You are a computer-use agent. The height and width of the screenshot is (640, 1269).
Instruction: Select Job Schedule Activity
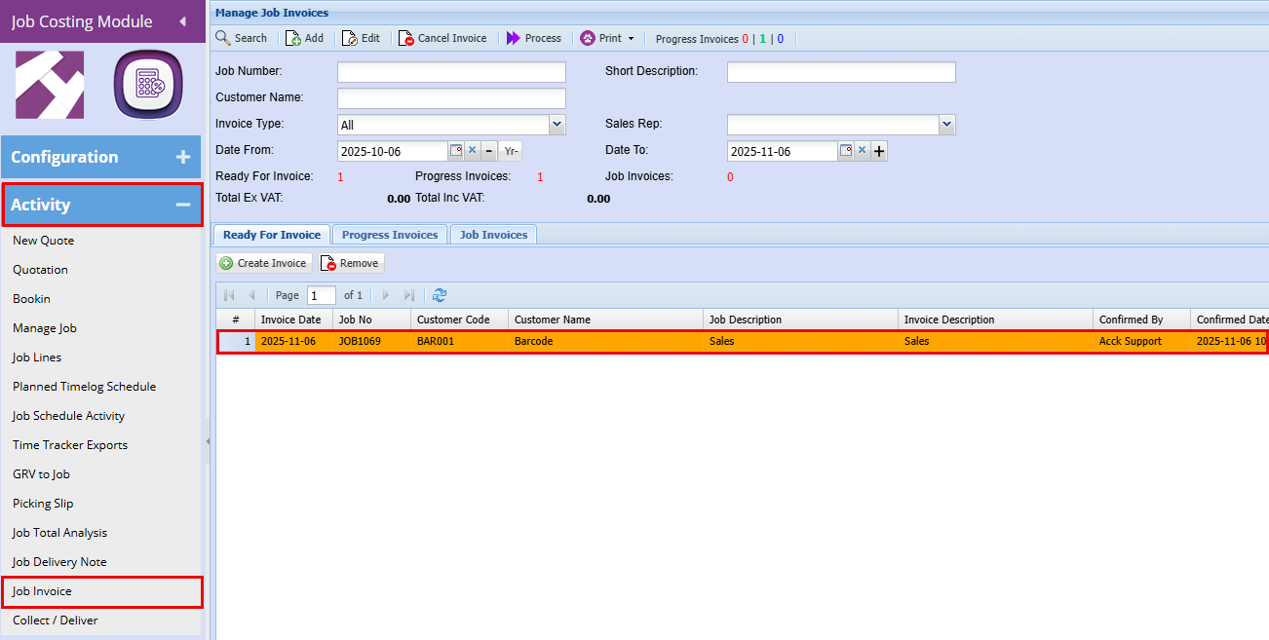(x=68, y=416)
